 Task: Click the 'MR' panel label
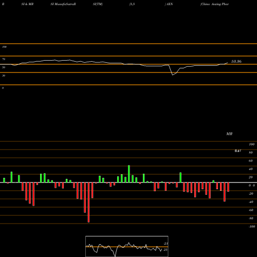point(229,134)
